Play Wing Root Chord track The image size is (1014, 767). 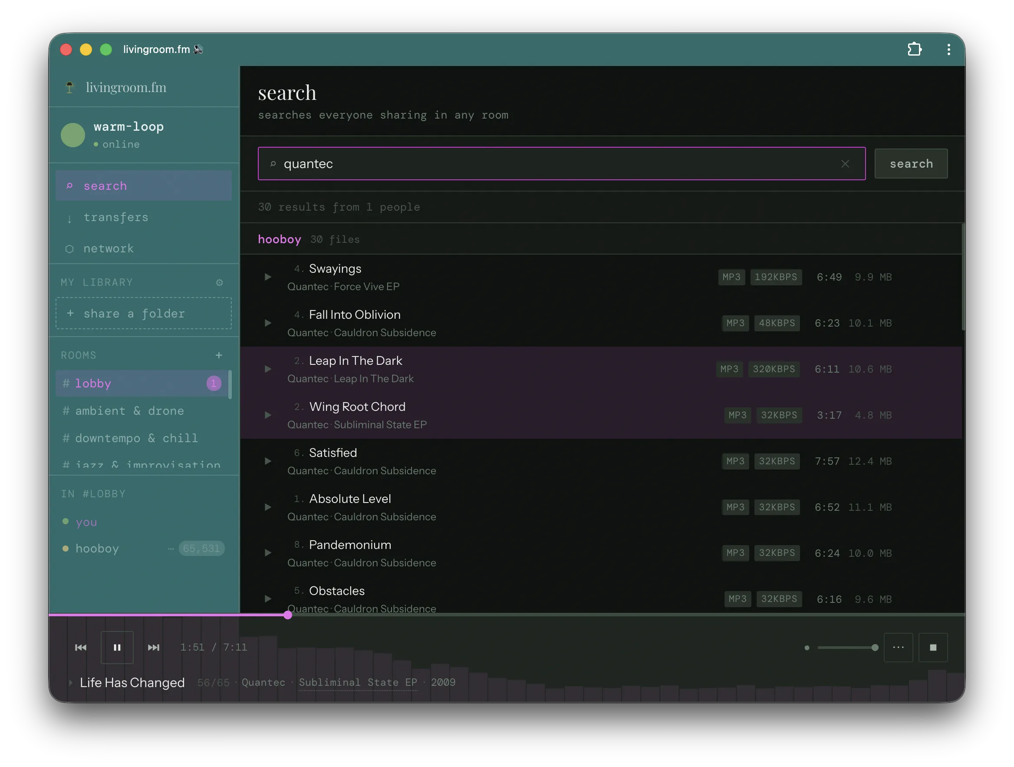[268, 415]
